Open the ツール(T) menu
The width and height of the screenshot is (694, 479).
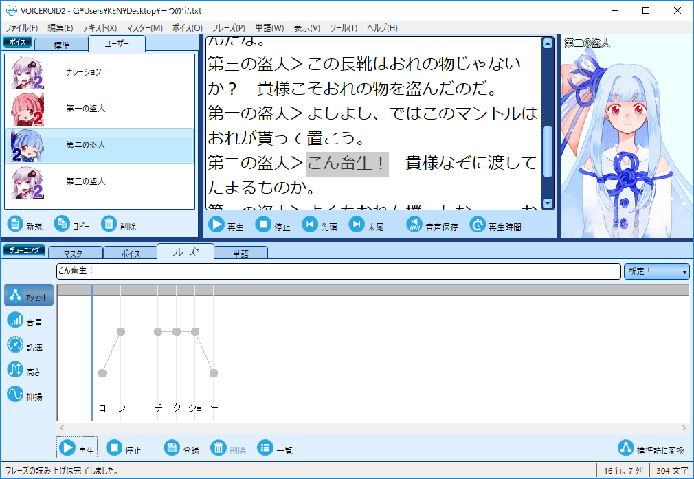[344, 28]
